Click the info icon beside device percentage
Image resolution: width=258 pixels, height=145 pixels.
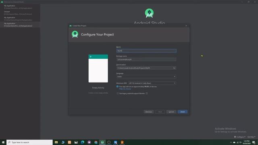[117, 87]
